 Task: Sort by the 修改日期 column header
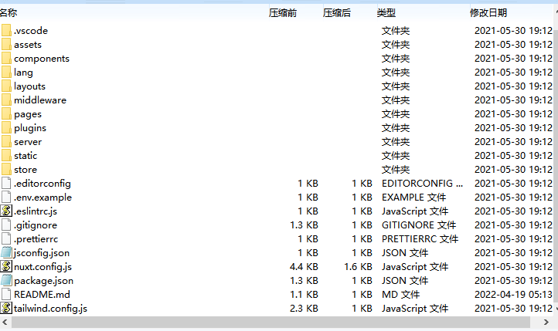pos(488,13)
